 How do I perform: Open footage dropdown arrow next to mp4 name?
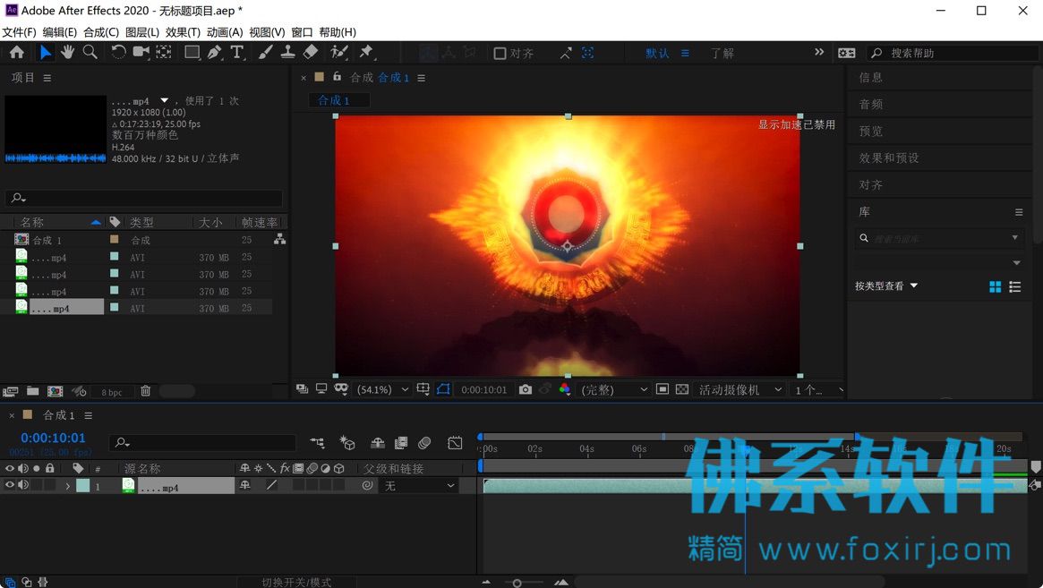[165, 100]
